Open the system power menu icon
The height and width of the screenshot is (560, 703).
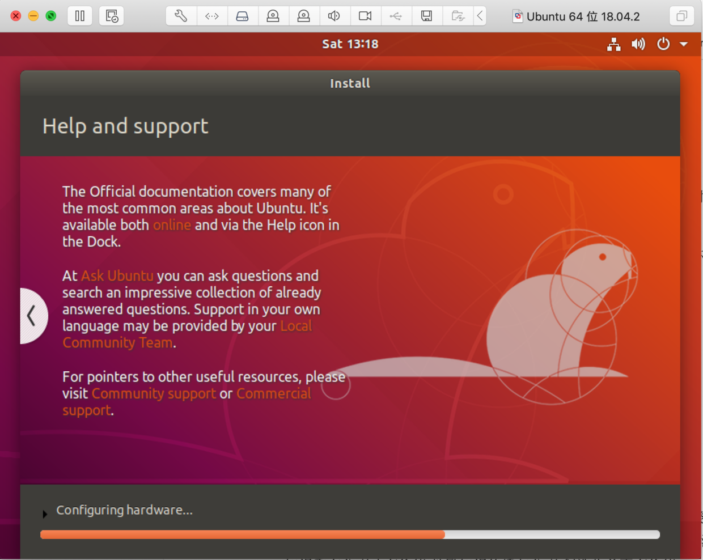(x=663, y=44)
